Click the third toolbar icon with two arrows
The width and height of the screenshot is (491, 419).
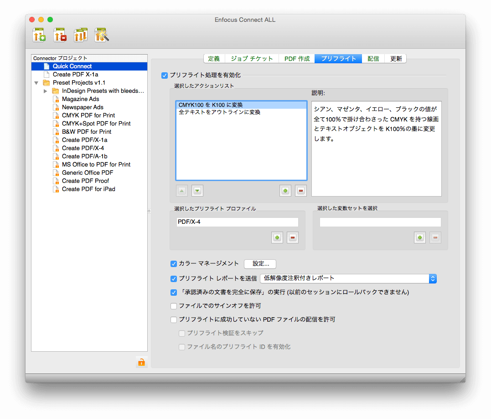81,35
